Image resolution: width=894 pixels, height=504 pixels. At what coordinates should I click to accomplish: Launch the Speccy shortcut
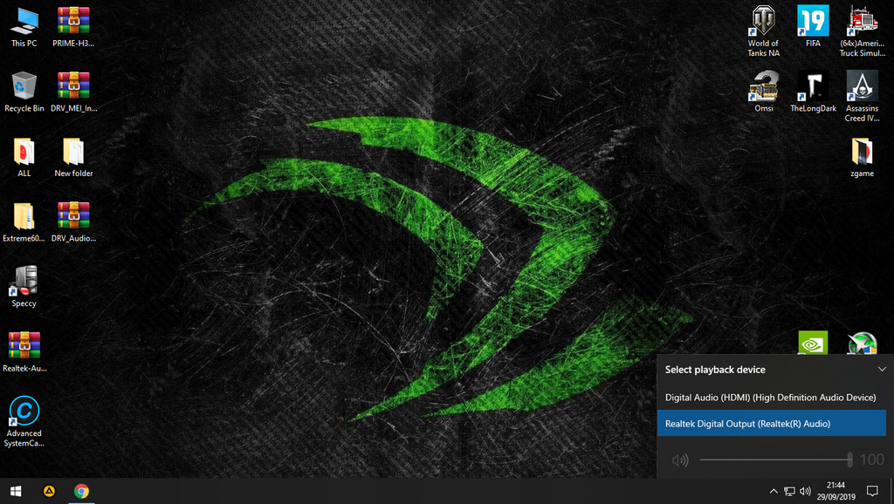tap(24, 287)
